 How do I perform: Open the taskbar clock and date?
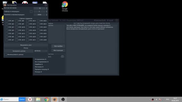tap(175, 99)
